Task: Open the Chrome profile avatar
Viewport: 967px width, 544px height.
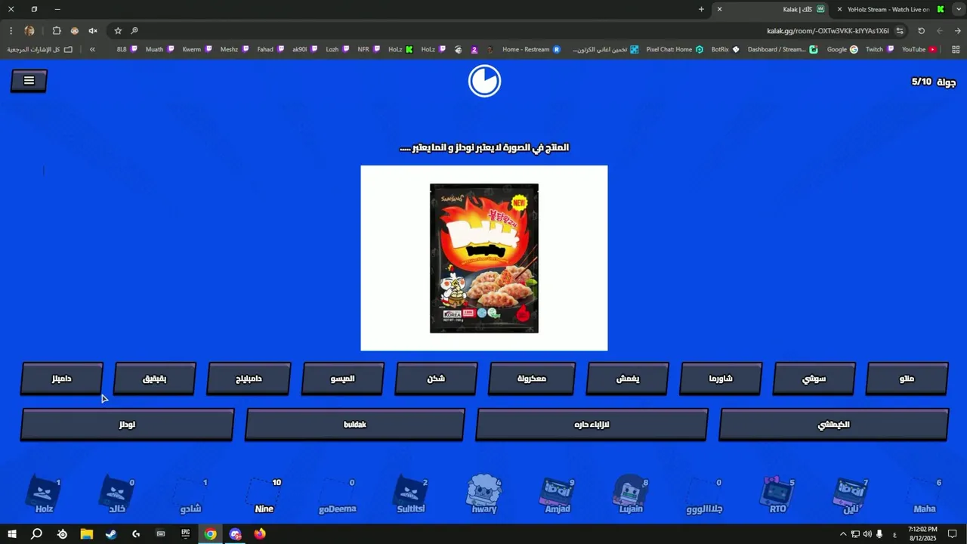Action: (x=29, y=31)
